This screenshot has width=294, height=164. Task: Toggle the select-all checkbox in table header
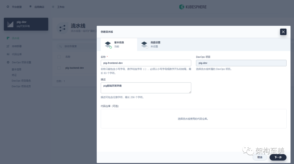(x=59, y=57)
